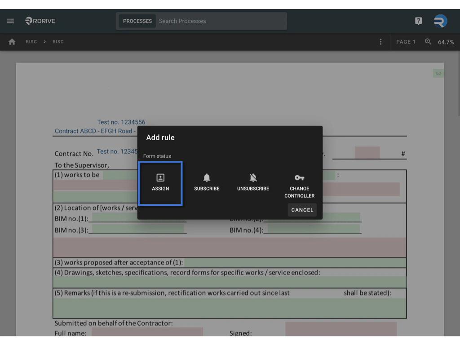Click the first RISC breadcrumb entry
This screenshot has height=345, width=460.
click(x=31, y=41)
